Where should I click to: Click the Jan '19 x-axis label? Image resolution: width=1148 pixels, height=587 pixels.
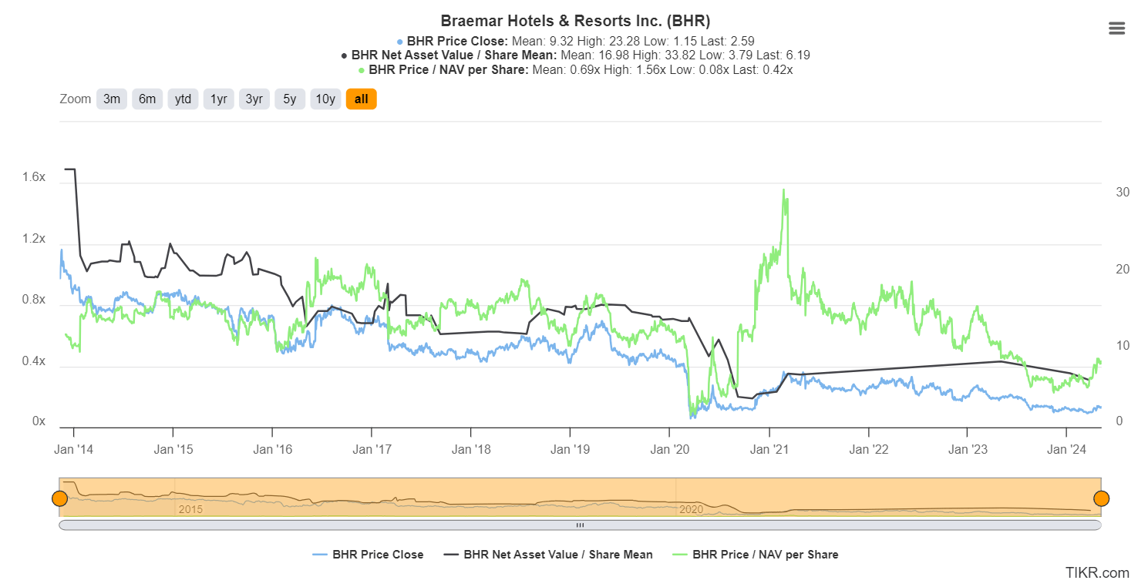point(570,449)
